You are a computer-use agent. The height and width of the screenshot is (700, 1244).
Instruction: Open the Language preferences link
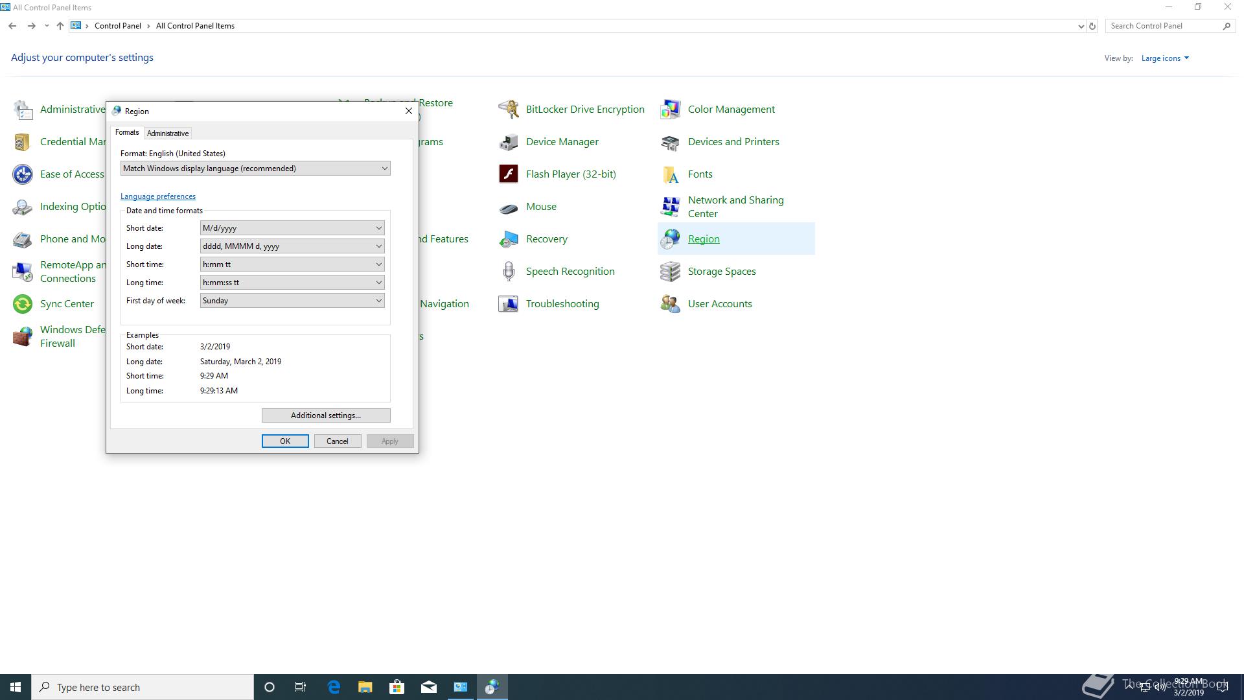coord(158,196)
